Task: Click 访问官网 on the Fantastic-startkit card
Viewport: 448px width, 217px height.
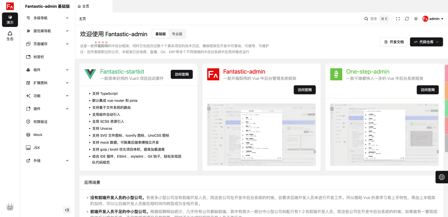Action: click(x=182, y=74)
